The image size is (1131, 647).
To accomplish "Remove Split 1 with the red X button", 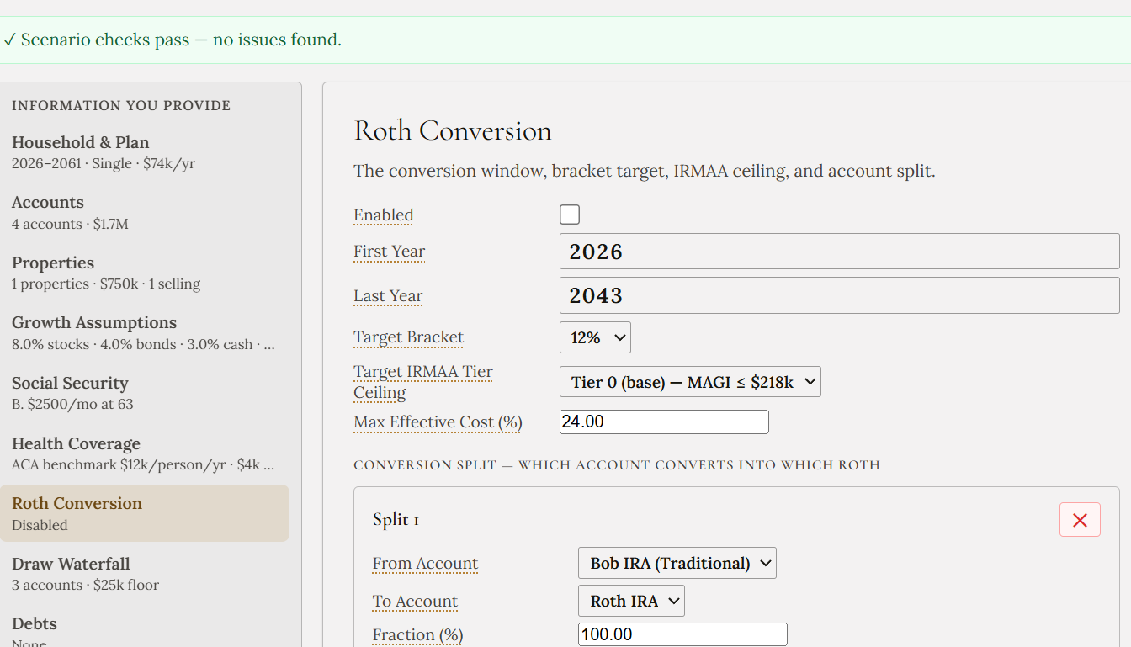I will pos(1080,520).
